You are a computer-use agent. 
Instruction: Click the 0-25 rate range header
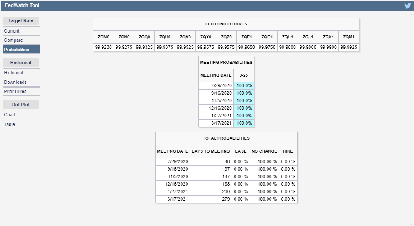tap(244, 75)
